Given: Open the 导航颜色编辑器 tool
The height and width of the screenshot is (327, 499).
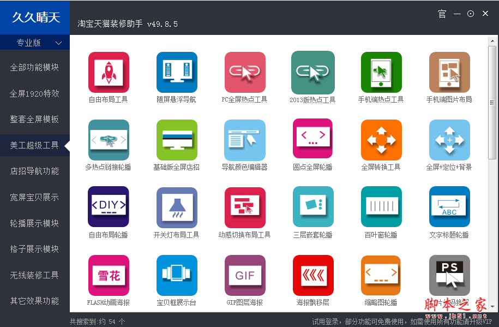Looking at the screenshot, I should (x=245, y=140).
